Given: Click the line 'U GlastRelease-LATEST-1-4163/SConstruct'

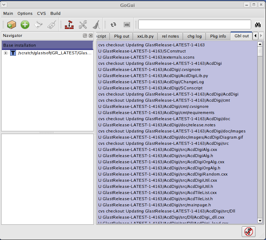Looking at the screenshot, I should pyautogui.click(x=142, y=51).
